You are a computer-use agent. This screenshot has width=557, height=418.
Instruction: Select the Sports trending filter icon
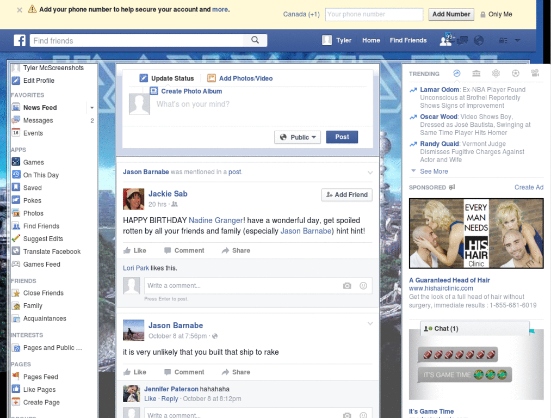pos(515,73)
